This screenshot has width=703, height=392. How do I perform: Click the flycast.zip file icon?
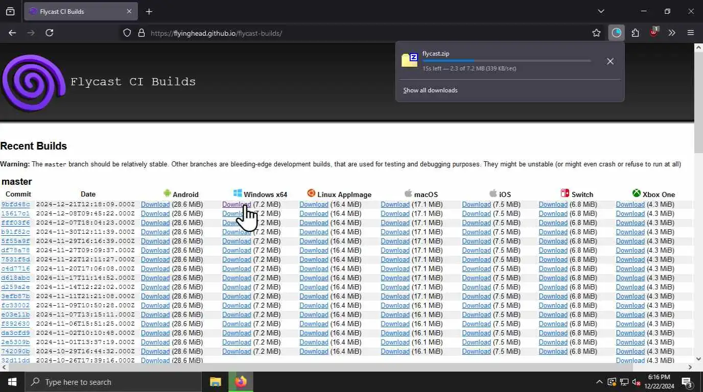(x=410, y=60)
